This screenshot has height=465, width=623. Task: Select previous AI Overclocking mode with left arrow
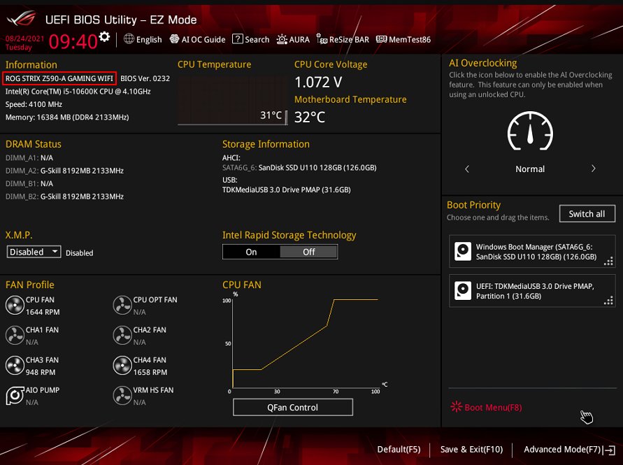[467, 169]
